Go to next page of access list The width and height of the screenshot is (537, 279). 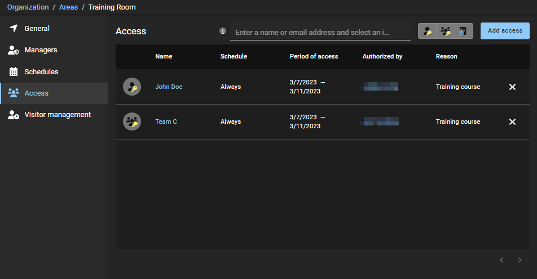click(x=520, y=260)
